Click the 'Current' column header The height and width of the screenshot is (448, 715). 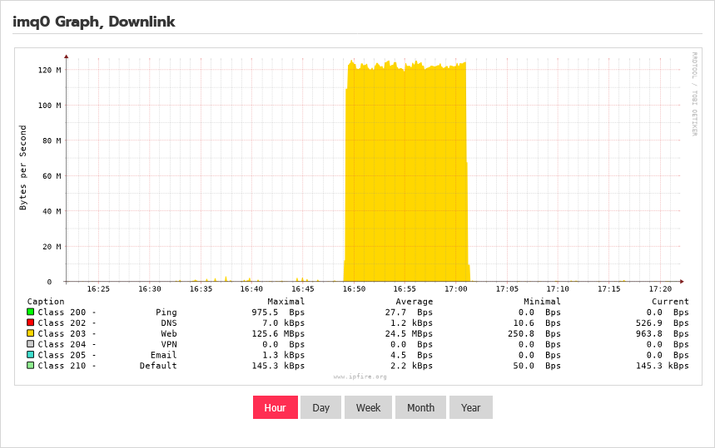click(670, 302)
